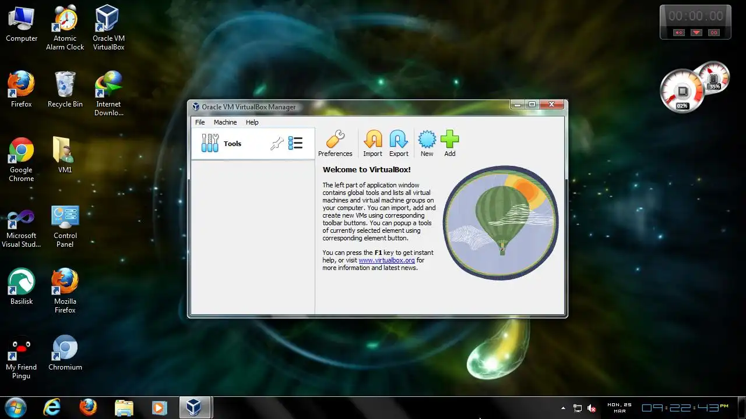Screen dimensions: 746x419
Task: Select the Atomic Alarm Clock shortcut
Action: [65, 28]
